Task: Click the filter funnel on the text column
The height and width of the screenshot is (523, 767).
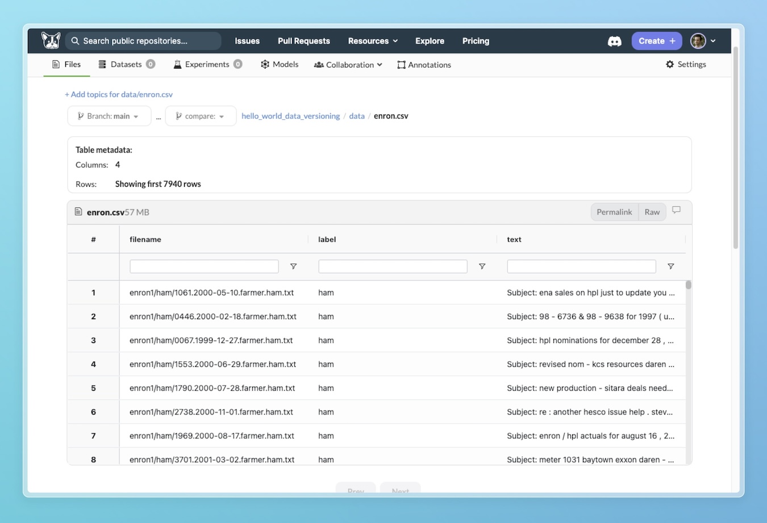Action: [670, 266]
